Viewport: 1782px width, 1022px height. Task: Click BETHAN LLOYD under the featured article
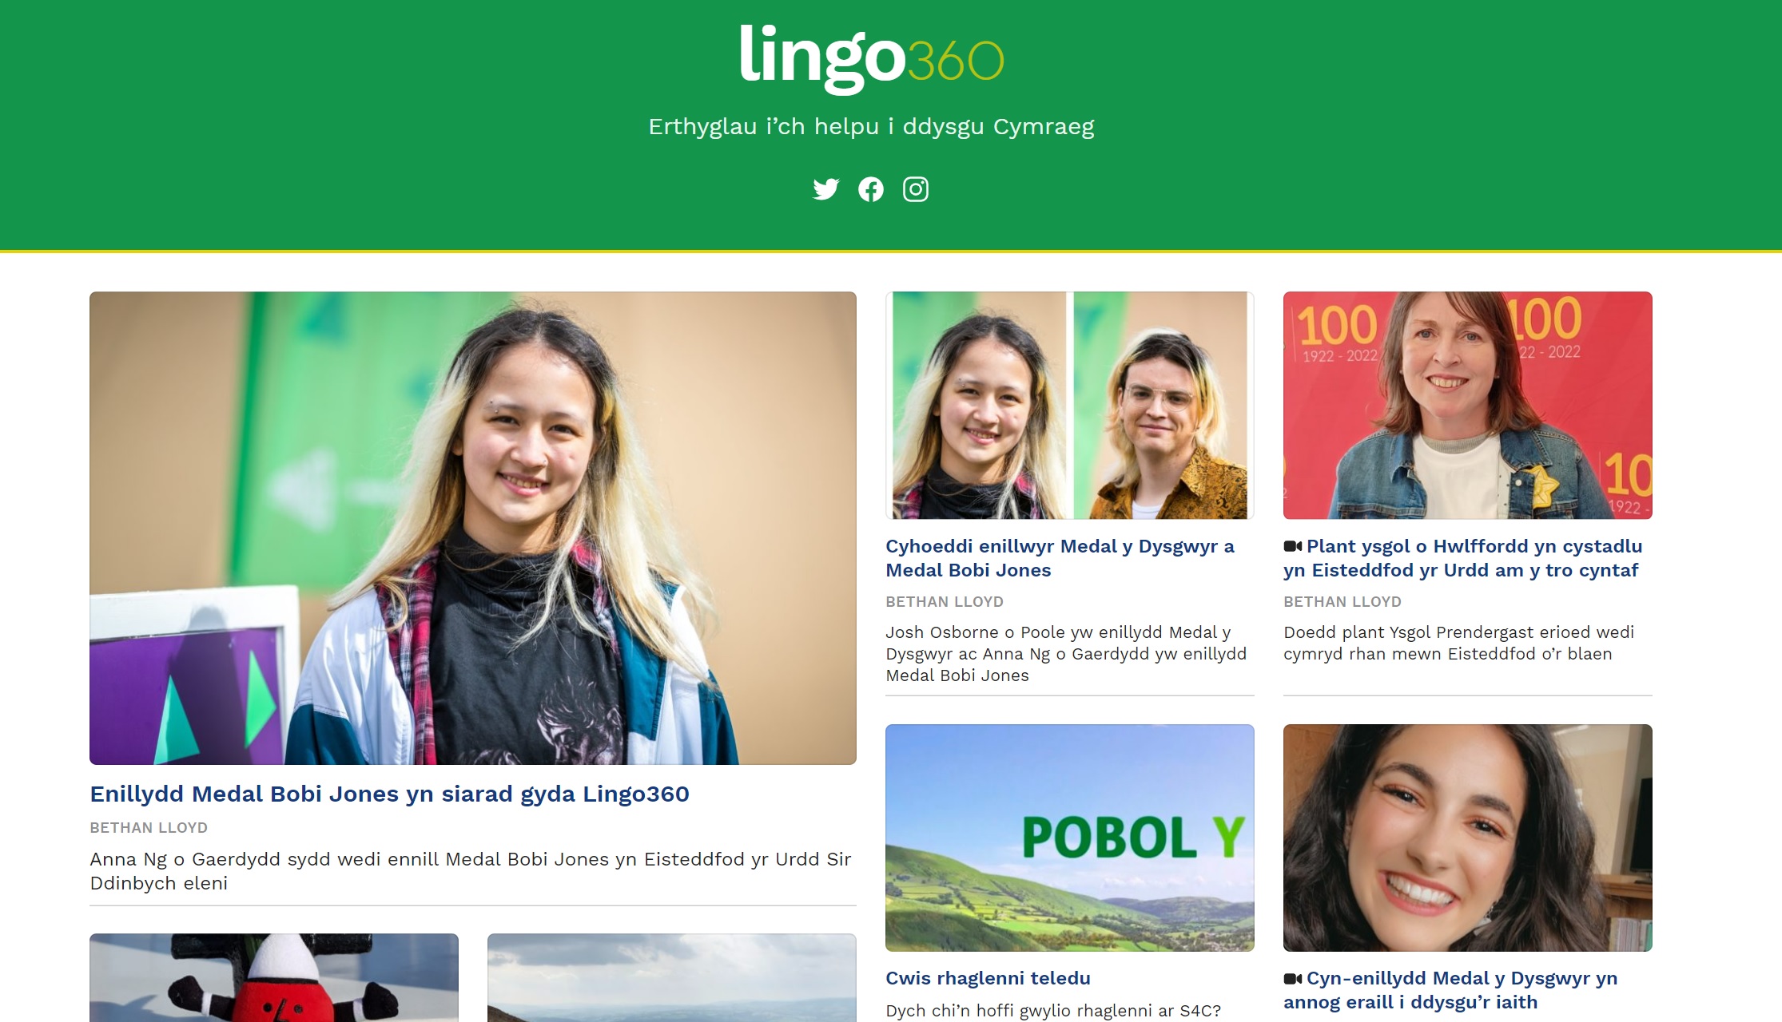149,828
